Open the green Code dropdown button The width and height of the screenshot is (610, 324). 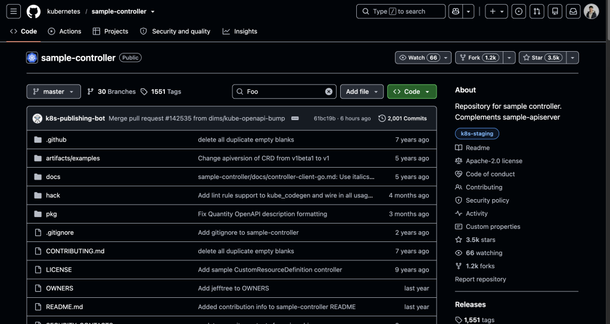412,92
